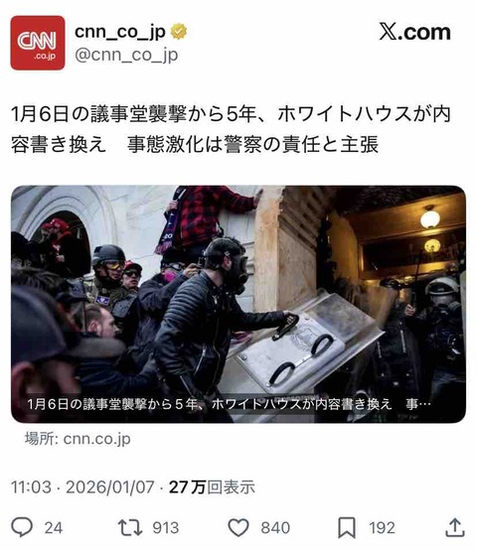Click the gold verified badge
The image size is (477, 550).
click(179, 32)
